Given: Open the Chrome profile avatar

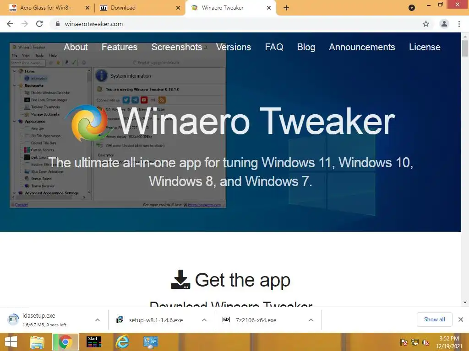Looking at the screenshot, I should (444, 24).
